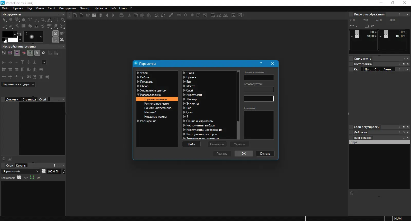Click the Save floppy disk icon
This screenshot has width=411, height=221.
(x=101, y=15)
